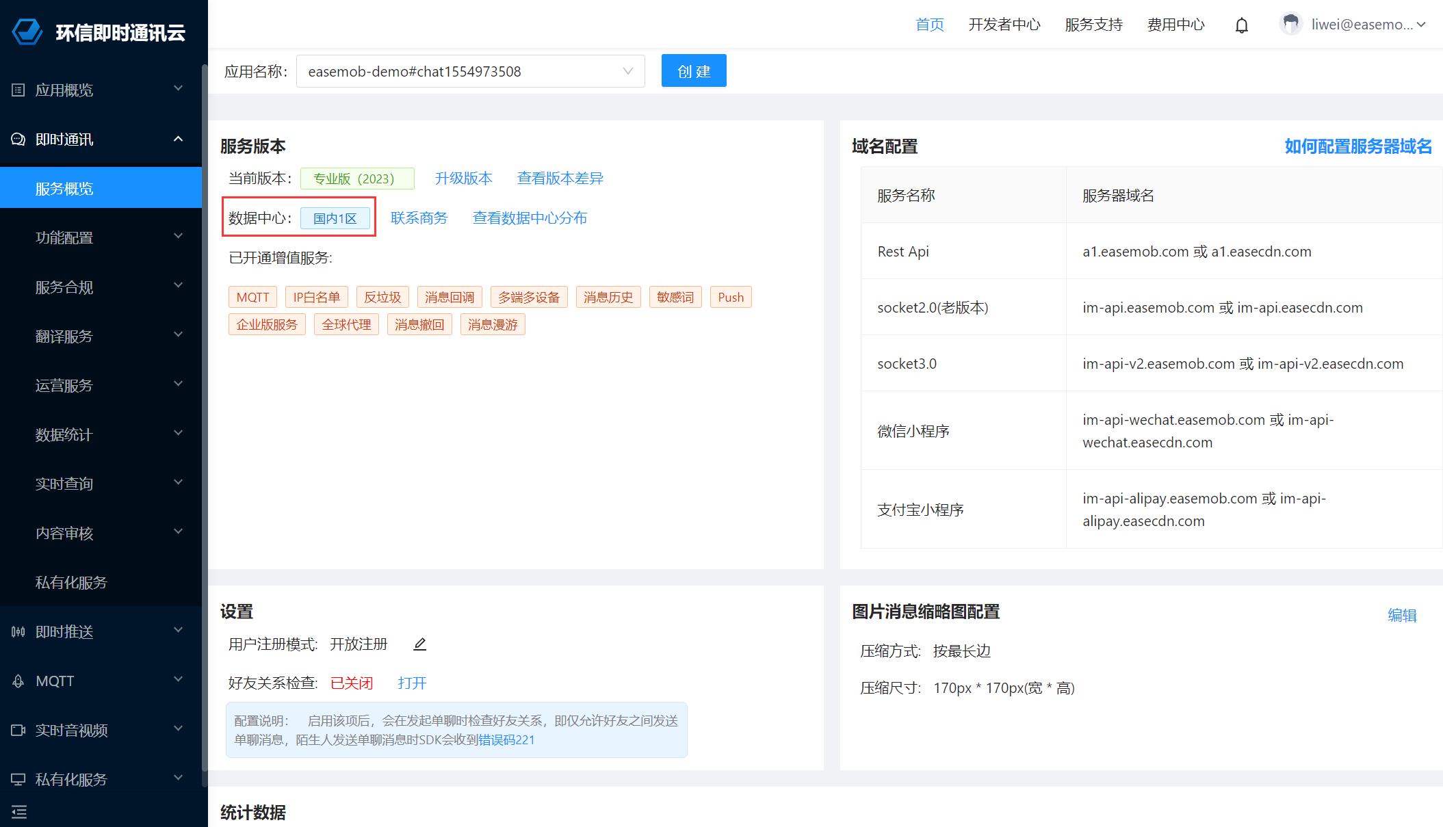Open the 查看版本差异 link
The height and width of the screenshot is (827, 1443).
point(560,179)
